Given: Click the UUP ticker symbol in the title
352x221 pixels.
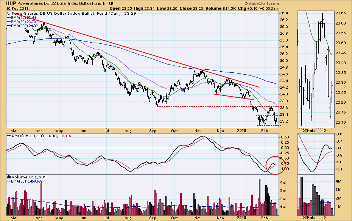Looking at the screenshot, I should [11, 3].
